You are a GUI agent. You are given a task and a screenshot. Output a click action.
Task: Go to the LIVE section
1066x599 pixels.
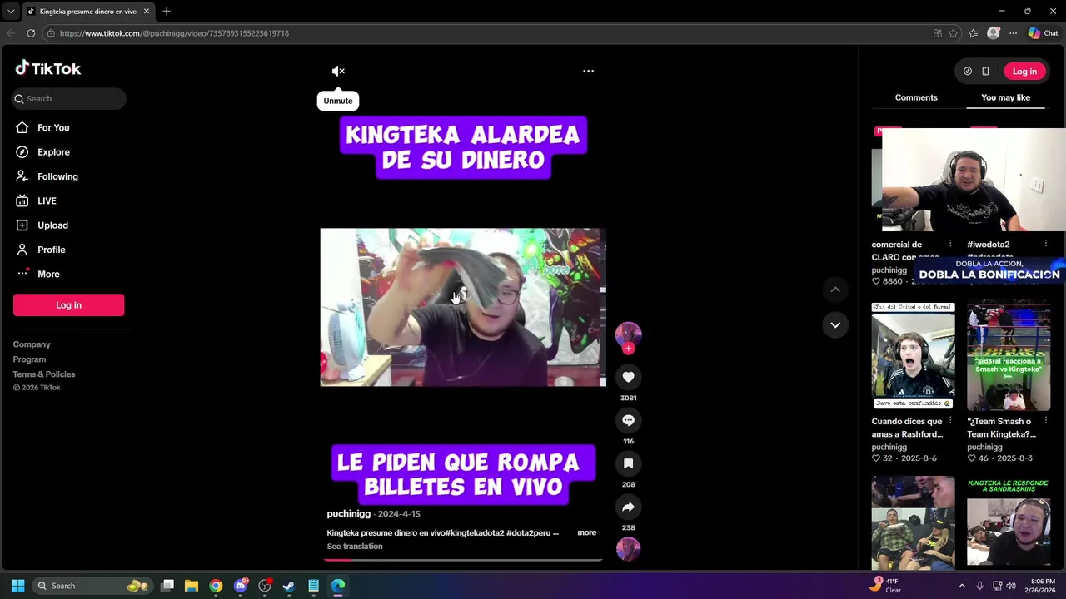coord(47,200)
